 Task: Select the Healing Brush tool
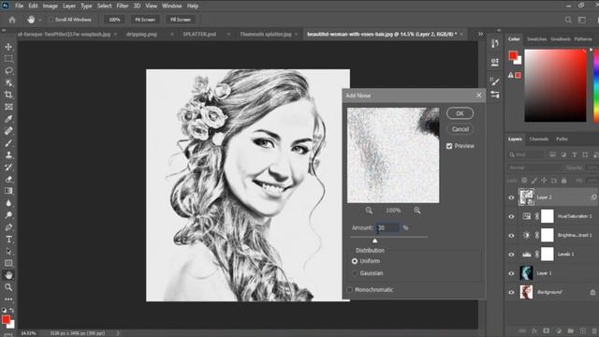[8, 131]
